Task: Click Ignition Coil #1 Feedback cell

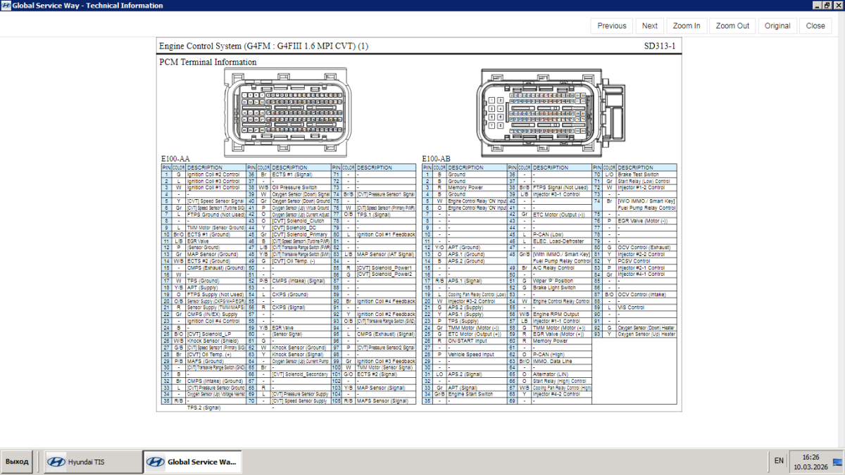Action: [x=386, y=234]
